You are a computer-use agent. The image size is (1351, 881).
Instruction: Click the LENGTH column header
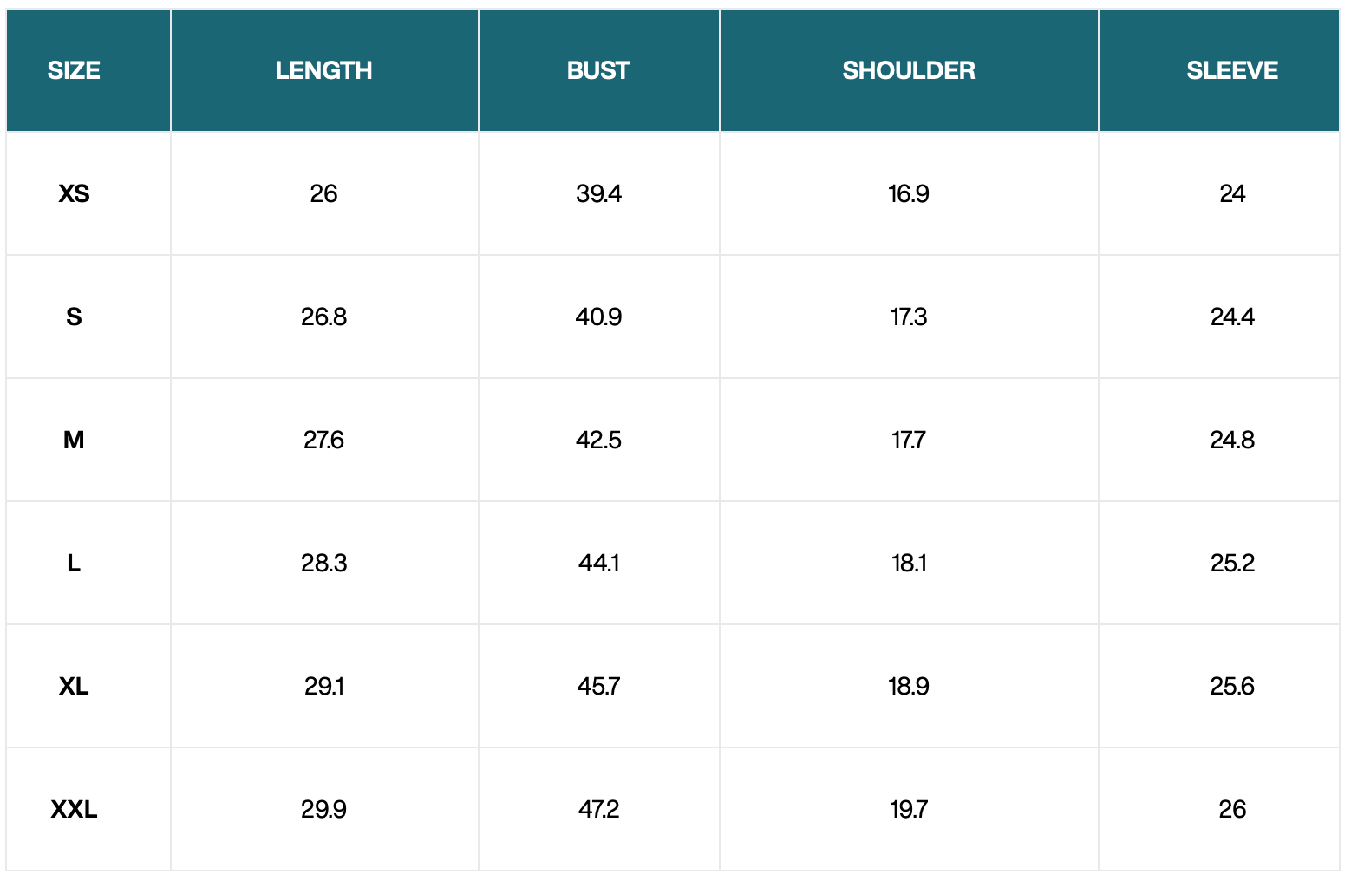[323, 70]
